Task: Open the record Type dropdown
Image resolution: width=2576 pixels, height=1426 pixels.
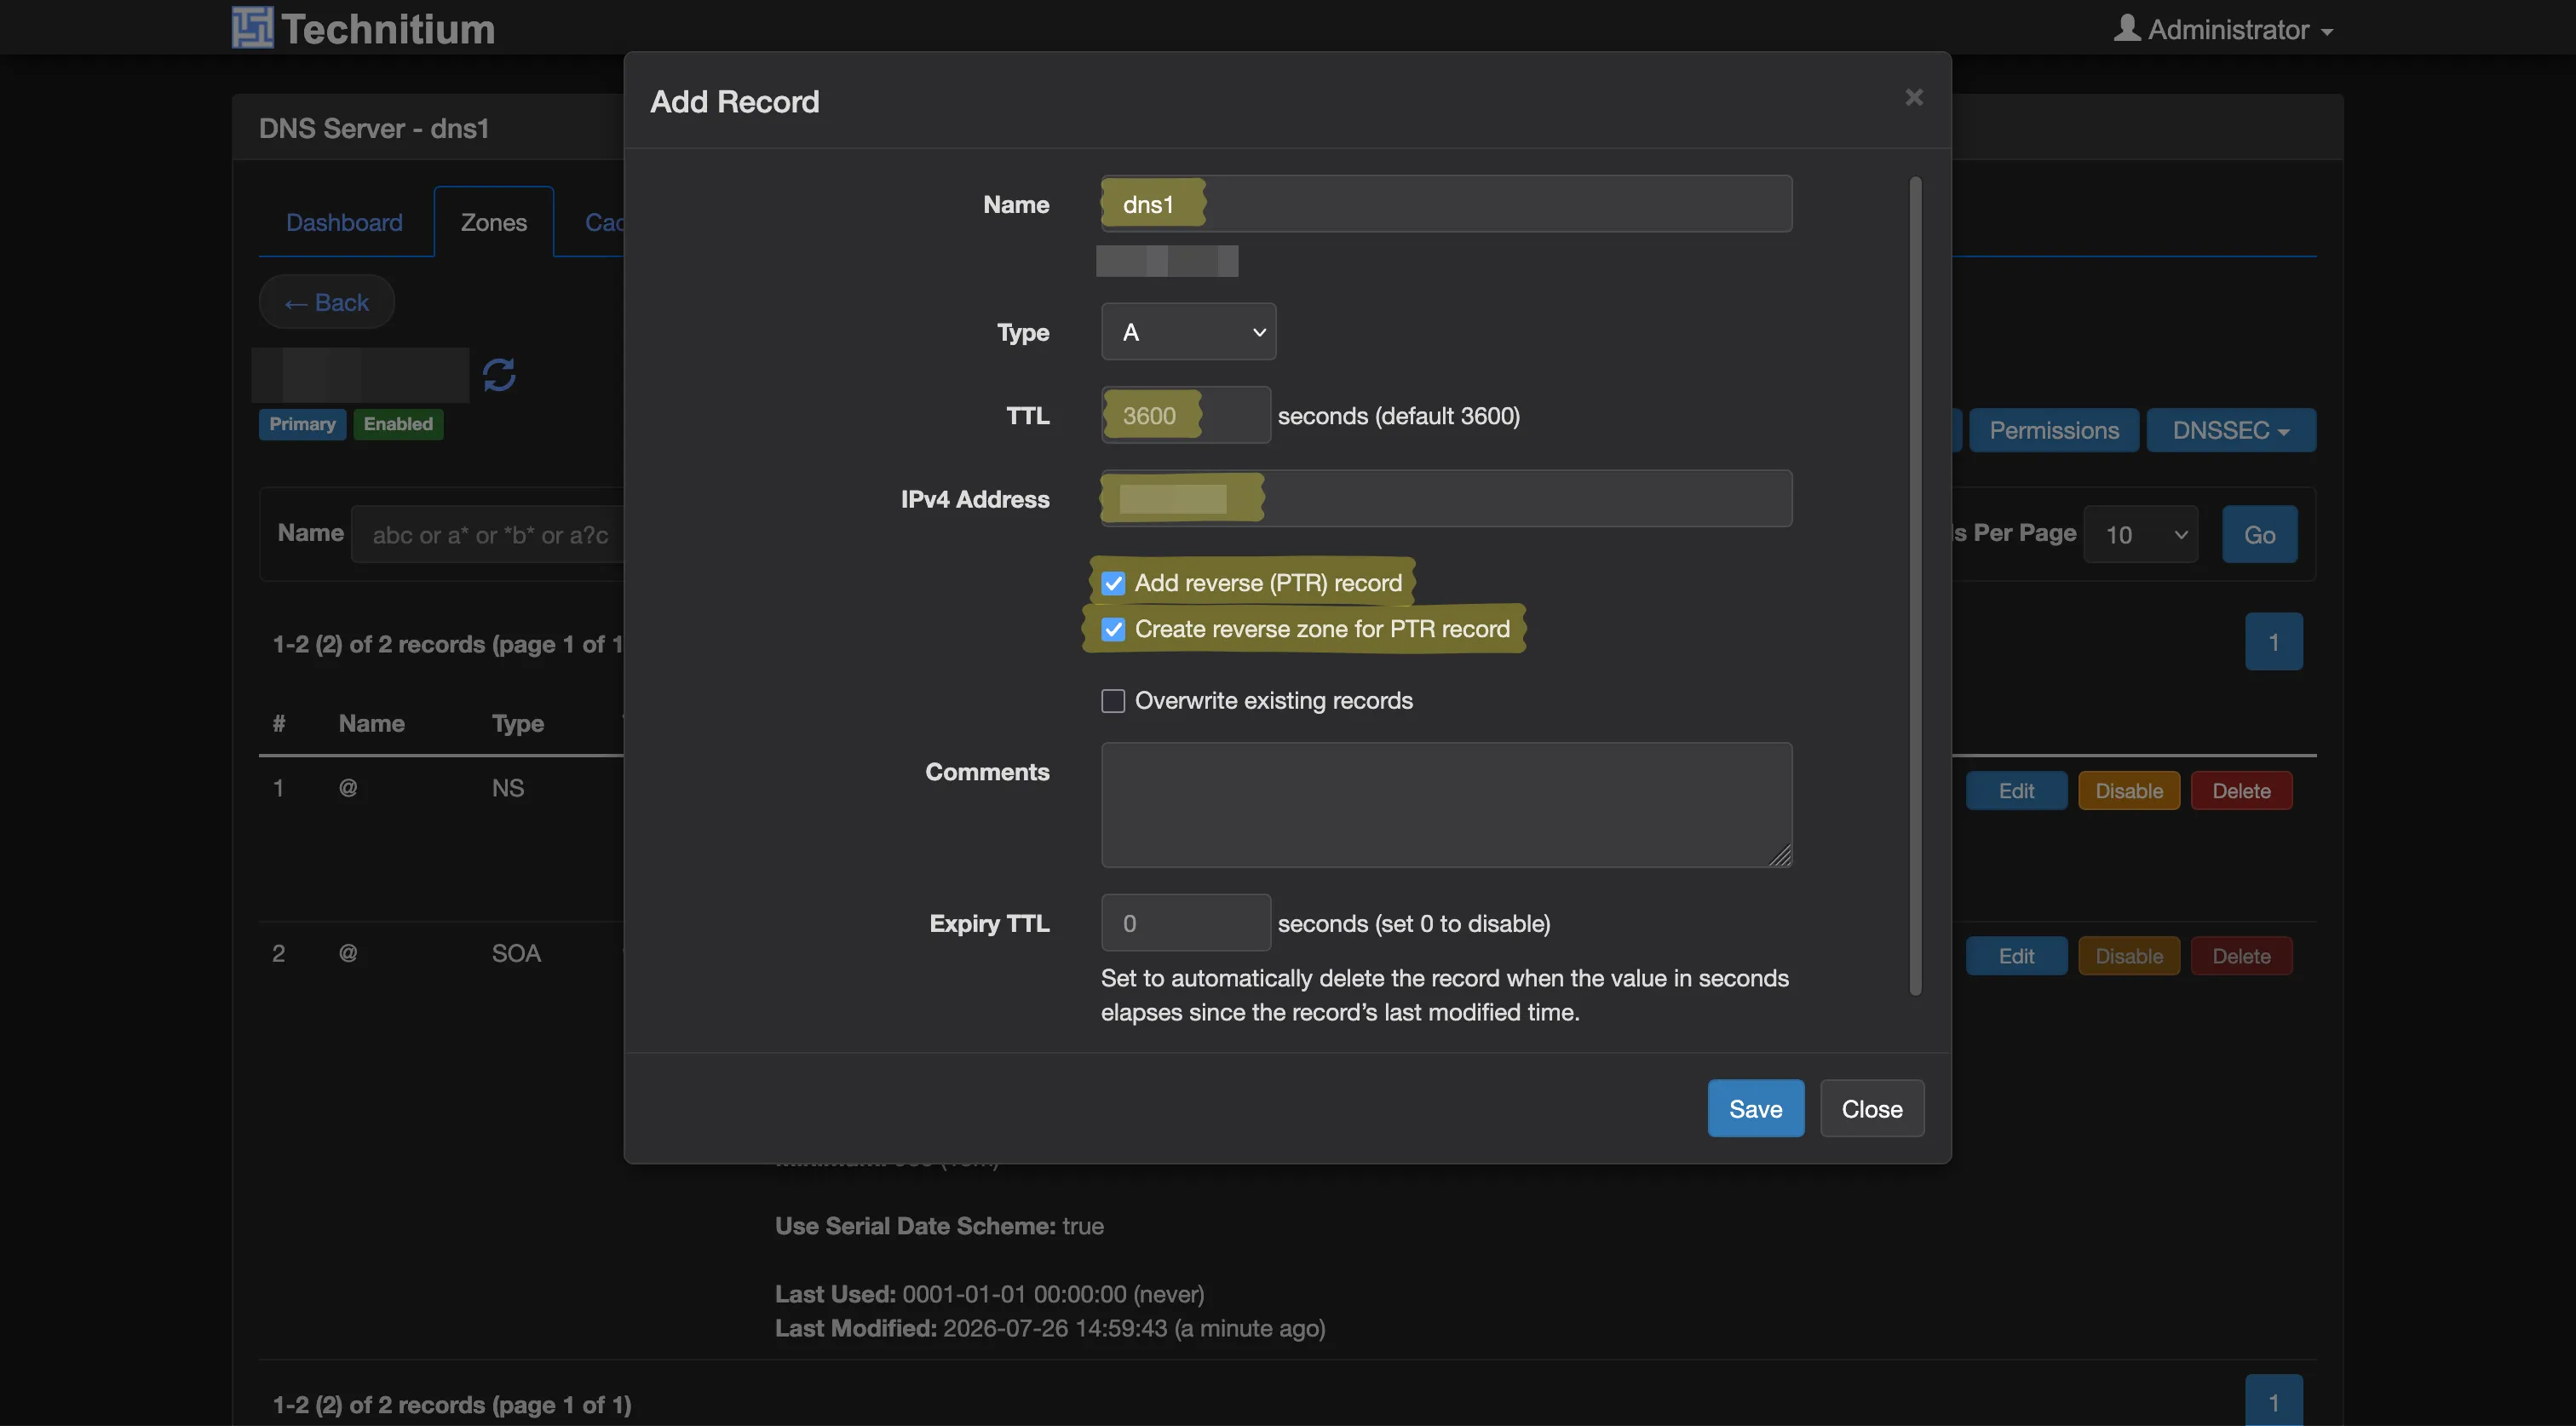Action: click(x=1188, y=332)
